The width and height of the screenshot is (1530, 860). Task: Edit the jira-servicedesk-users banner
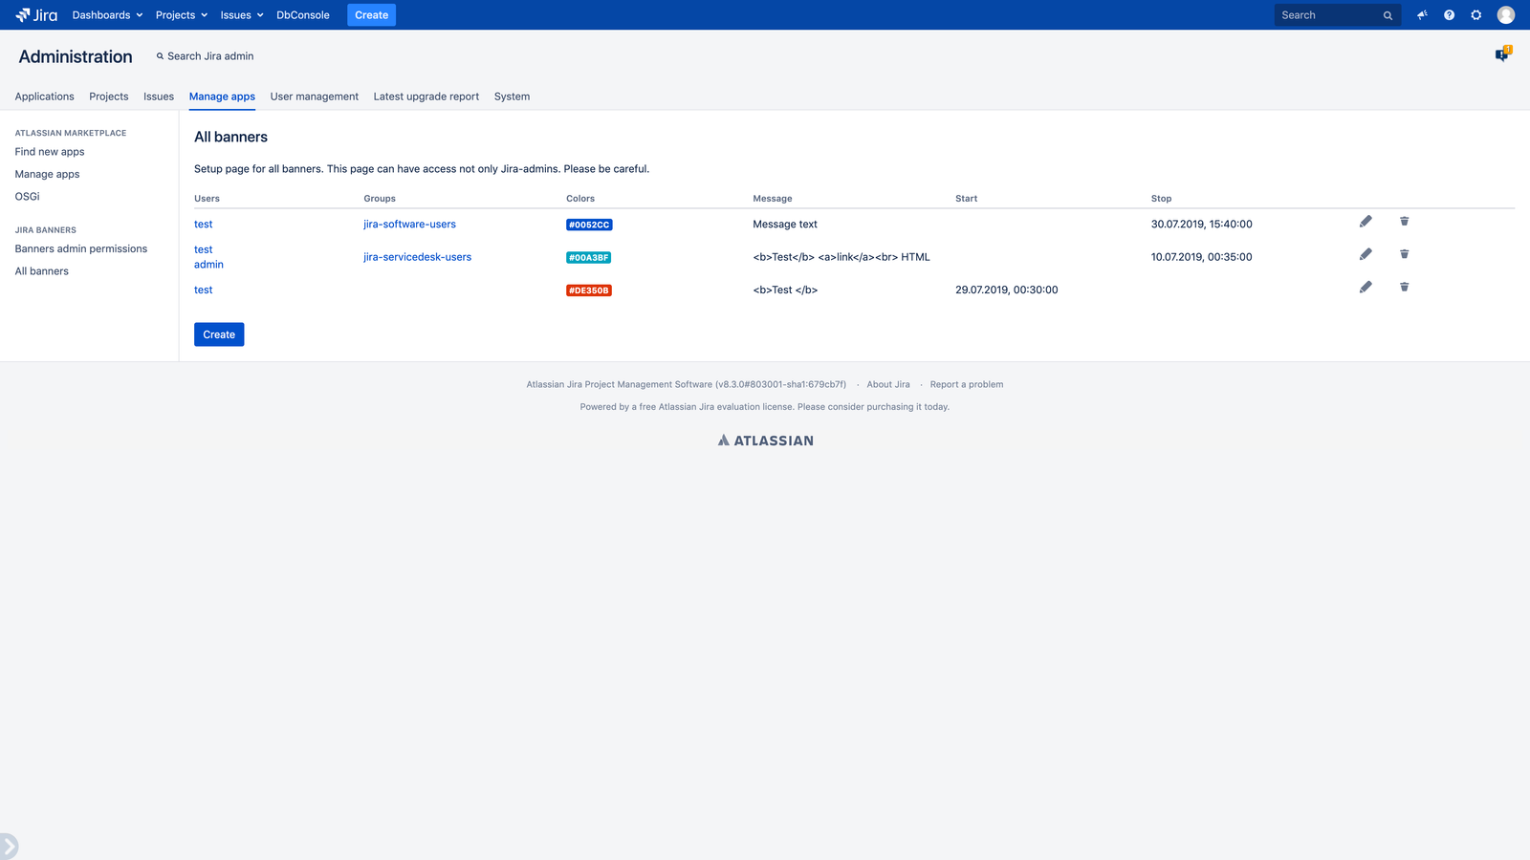point(1366,254)
